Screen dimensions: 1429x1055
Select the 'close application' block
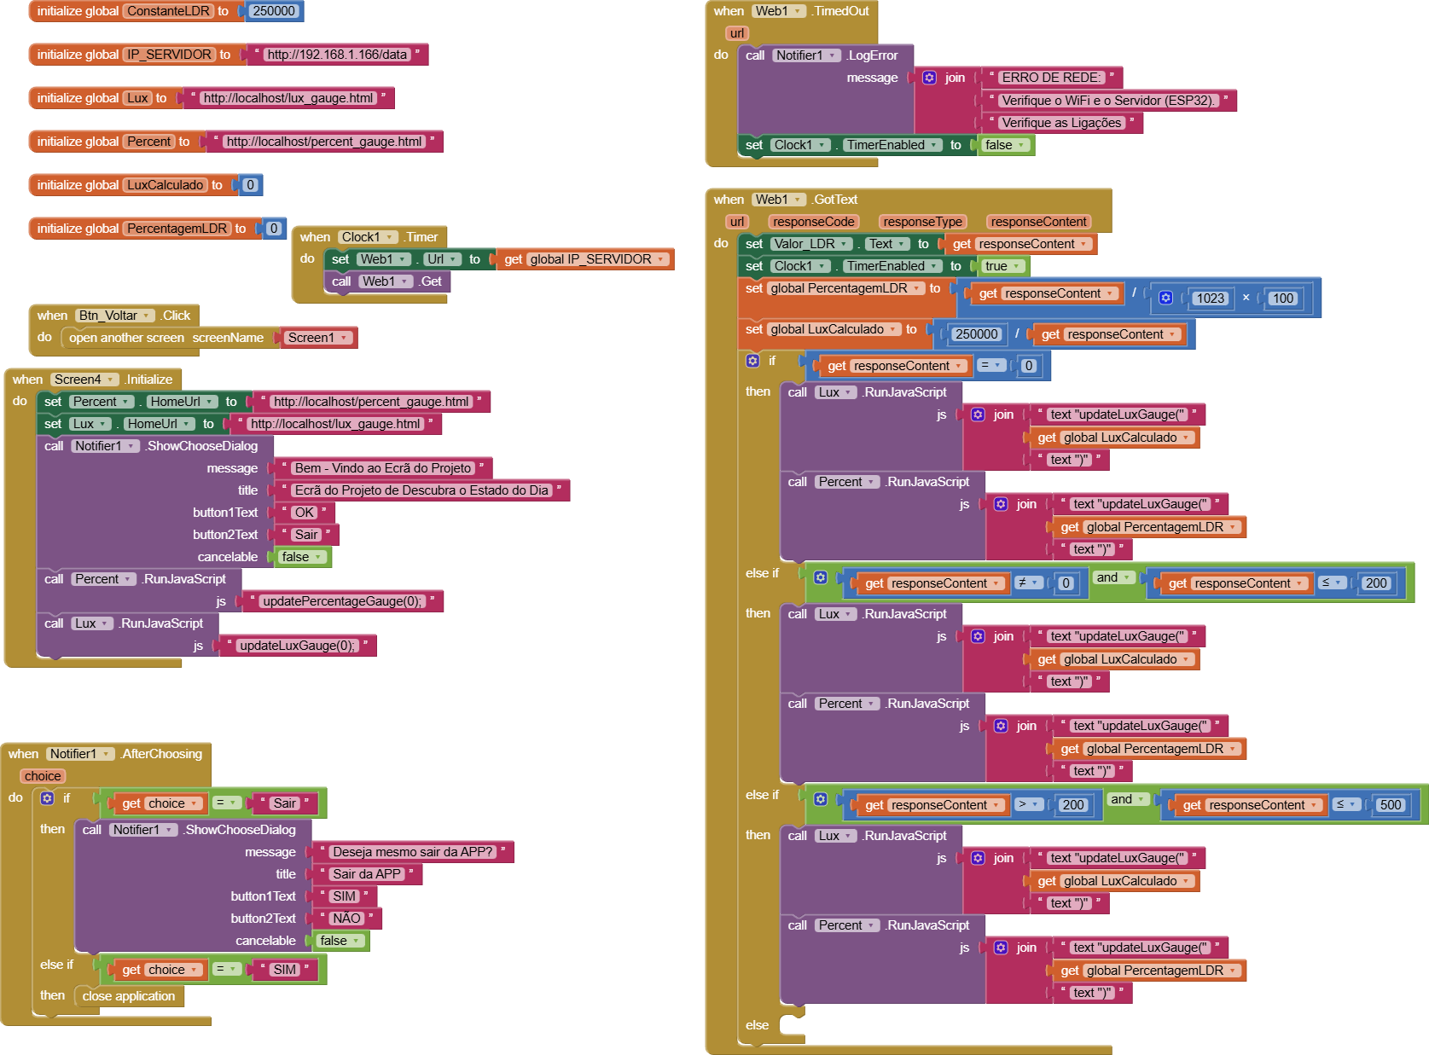129,996
